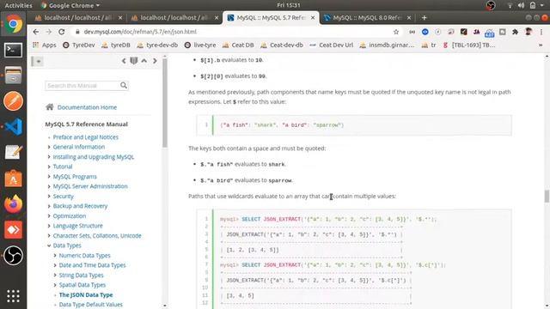Screen dimensions: 550x309
Task: Open Language Structure link
Action: (78, 226)
